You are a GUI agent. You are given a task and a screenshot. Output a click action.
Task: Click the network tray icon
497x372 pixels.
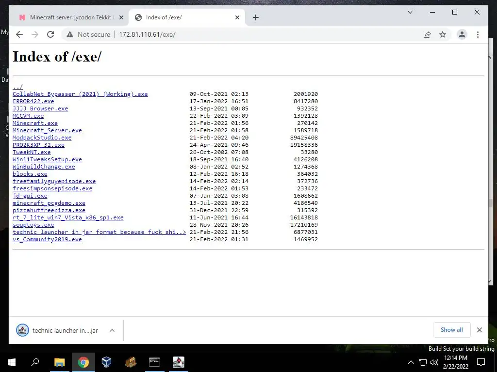(423, 362)
